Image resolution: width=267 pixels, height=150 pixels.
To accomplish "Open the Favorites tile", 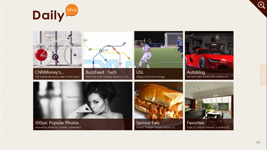I will tap(209, 106).
